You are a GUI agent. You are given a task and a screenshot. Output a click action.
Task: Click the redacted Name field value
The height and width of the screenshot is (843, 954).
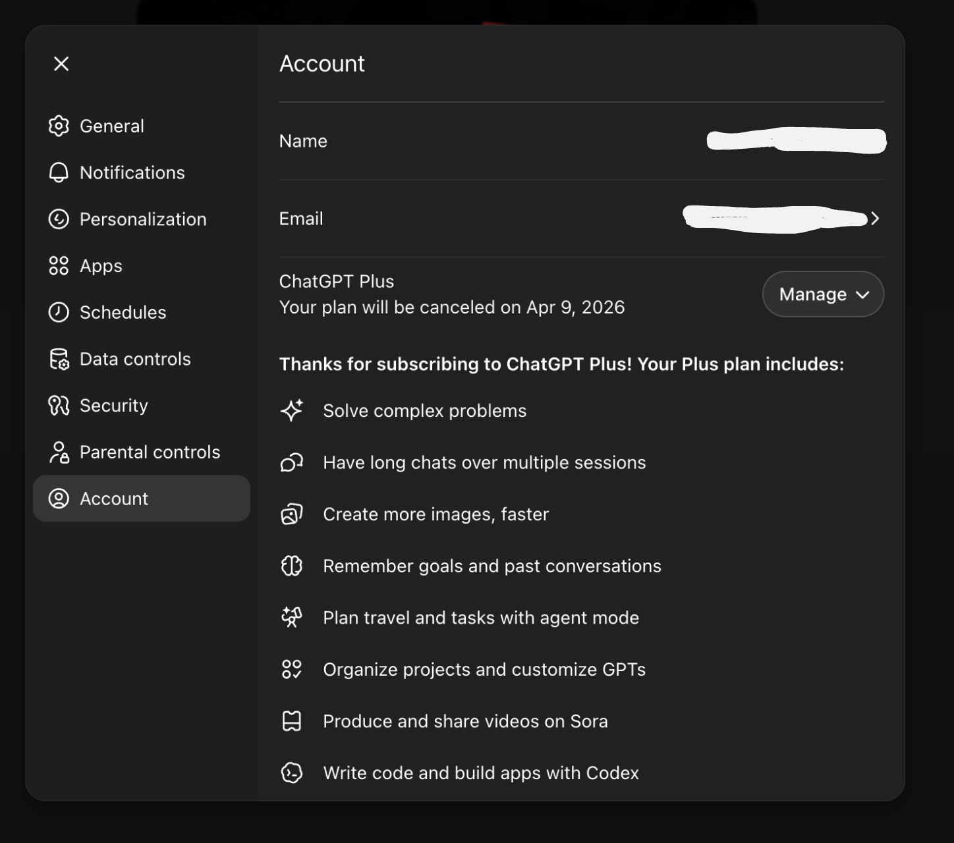(796, 141)
